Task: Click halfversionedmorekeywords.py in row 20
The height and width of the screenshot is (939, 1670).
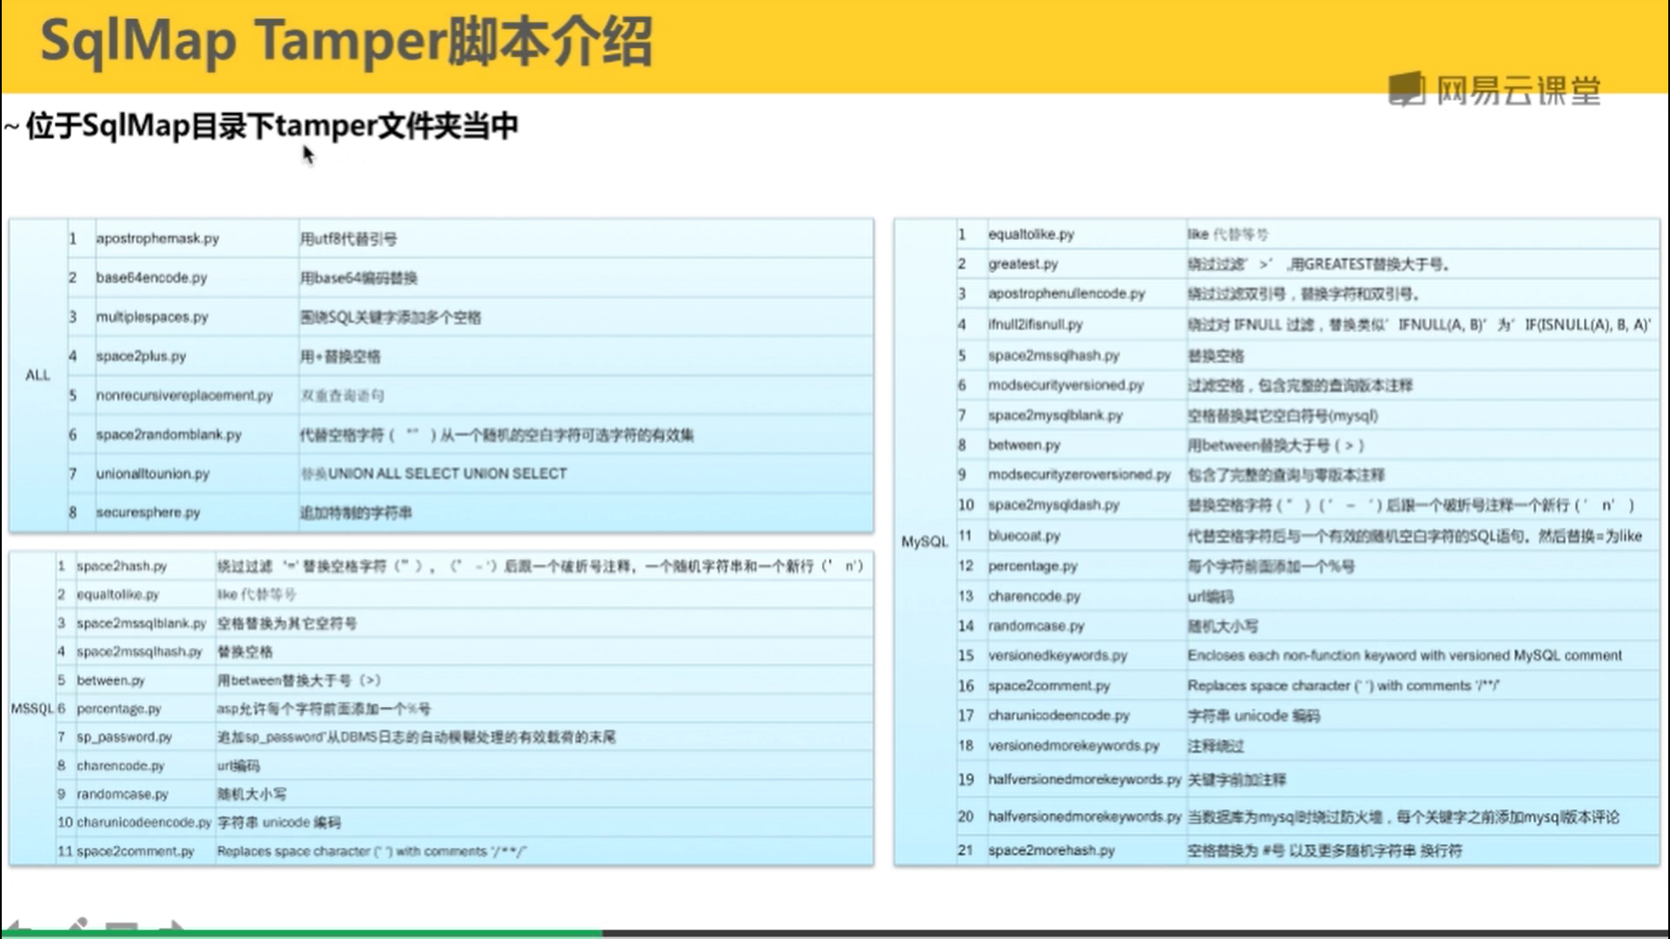Action: (1085, 816)
